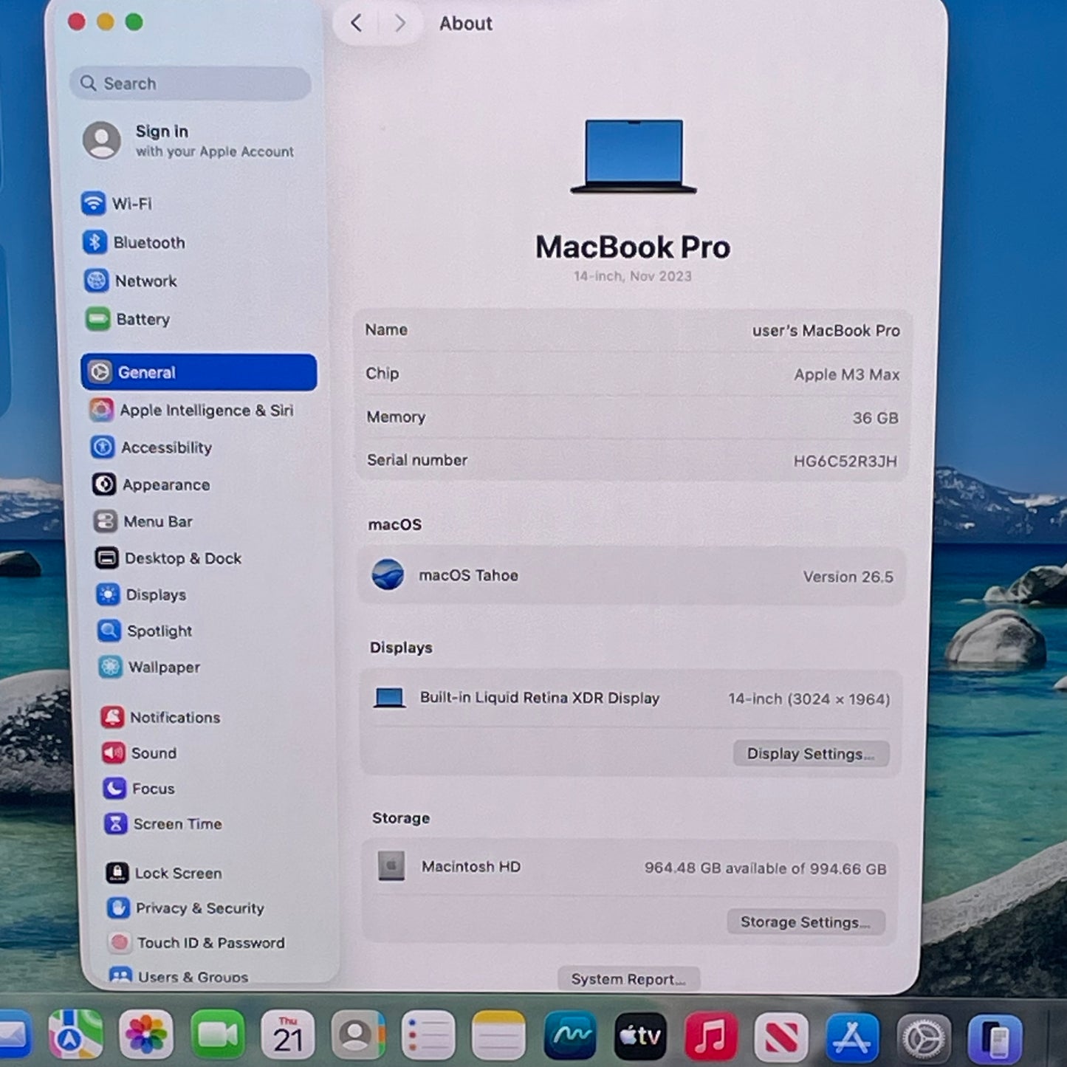This screenshot has height=1067, width=1067.
Task: Open Apple TV in the Dock
Action: (640, 1035)
